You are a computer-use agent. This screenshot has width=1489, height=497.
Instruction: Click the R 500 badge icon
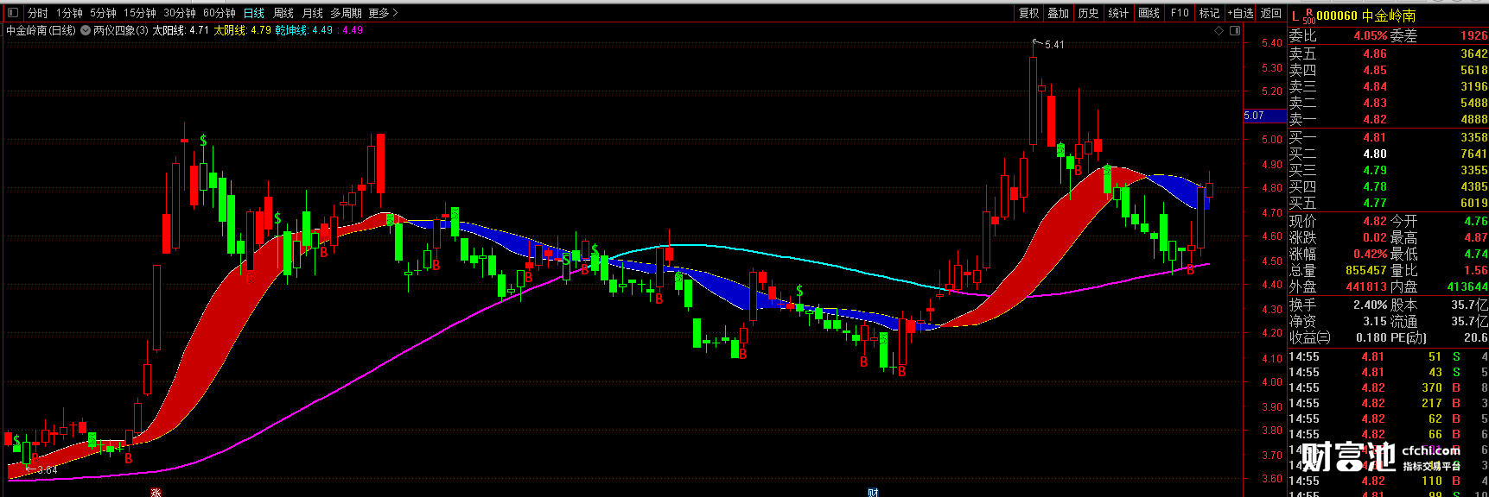(1308, 16)
